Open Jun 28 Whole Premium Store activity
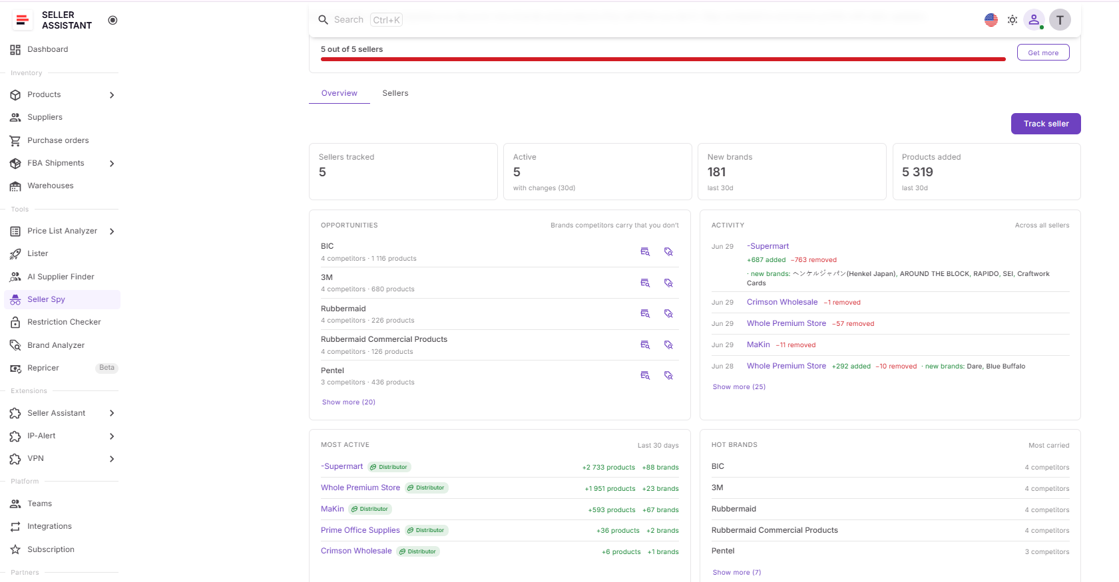The image size is (1119, 582). 786,366
